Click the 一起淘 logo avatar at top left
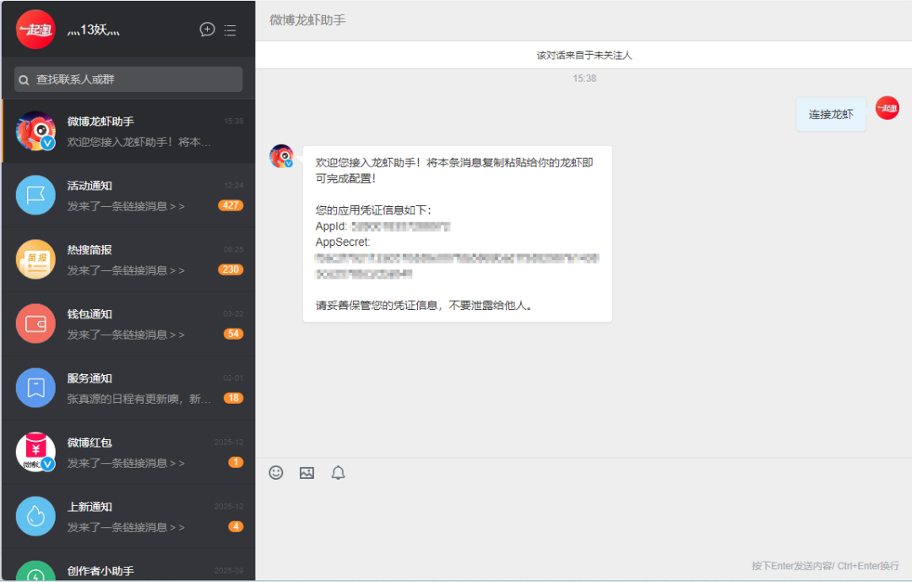This screenshot has height=582, width=912. coord(35,28)
